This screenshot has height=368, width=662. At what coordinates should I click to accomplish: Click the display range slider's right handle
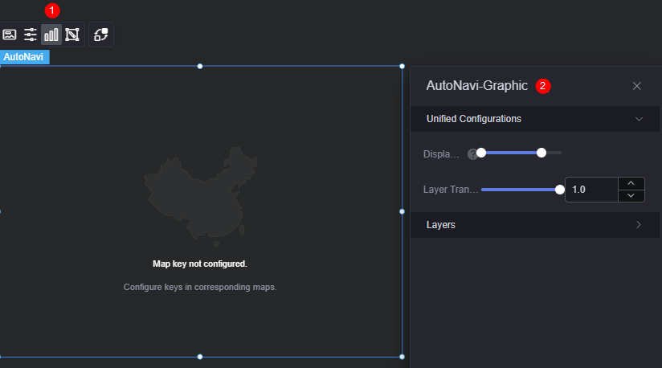[x=541, y=153]
